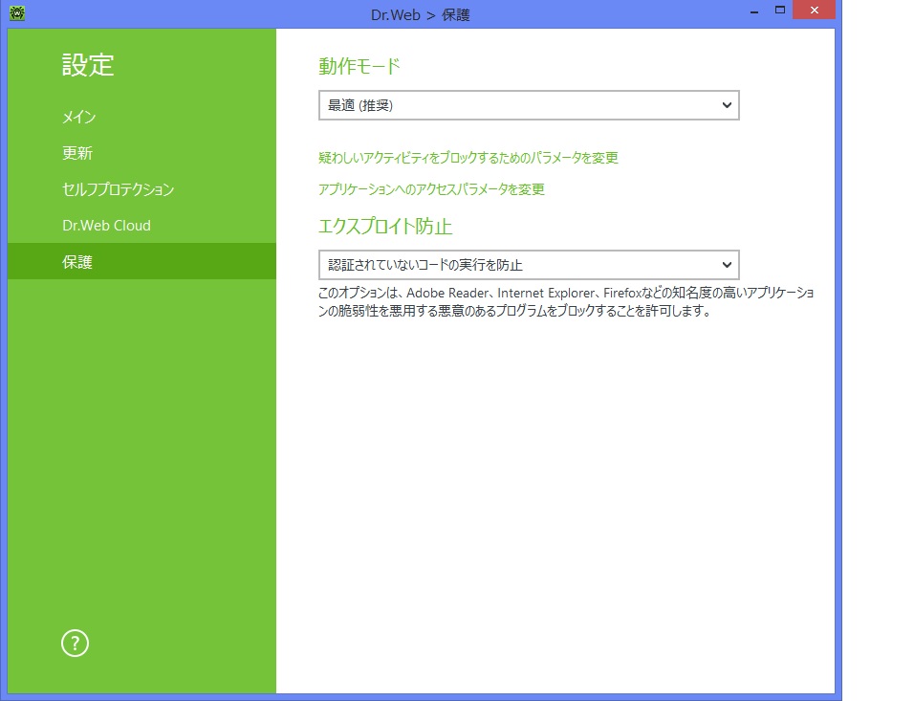This screenshot has height=701, width=914.
Task: Open link アプリケーションへのアクセスパラメータを変更
Action: pos(431,189)
